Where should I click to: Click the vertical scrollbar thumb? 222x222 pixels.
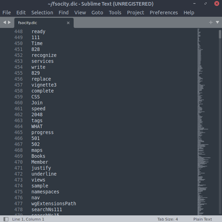(220, 34)
